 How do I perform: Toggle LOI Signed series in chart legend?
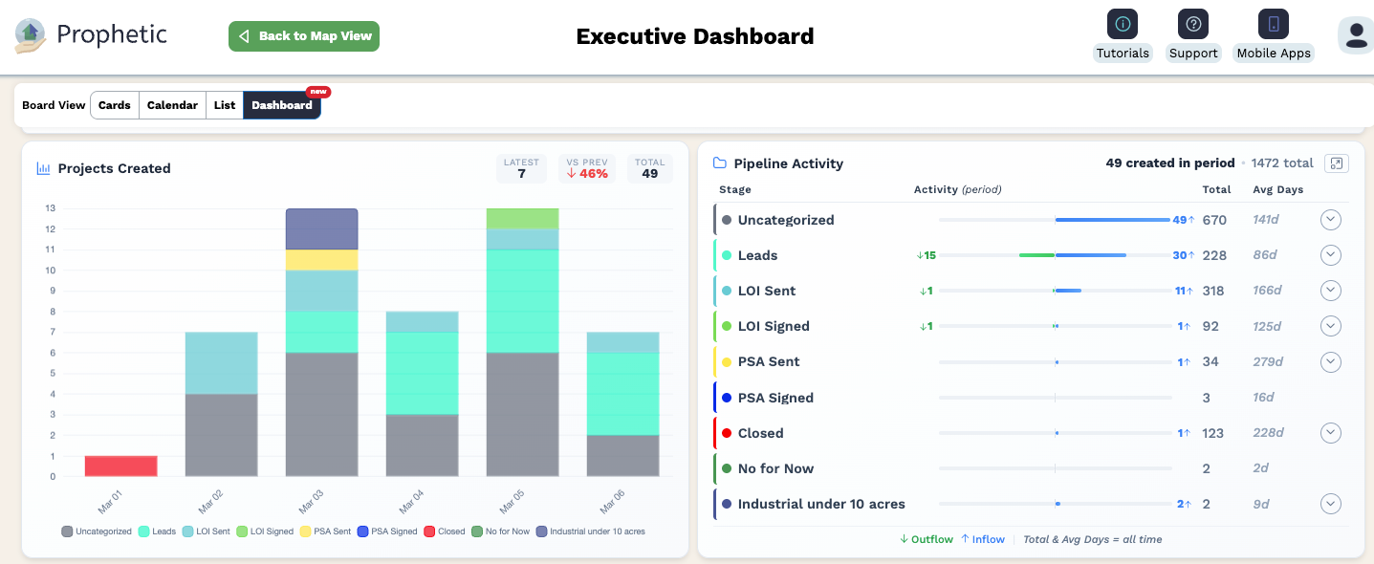[265, 531]
